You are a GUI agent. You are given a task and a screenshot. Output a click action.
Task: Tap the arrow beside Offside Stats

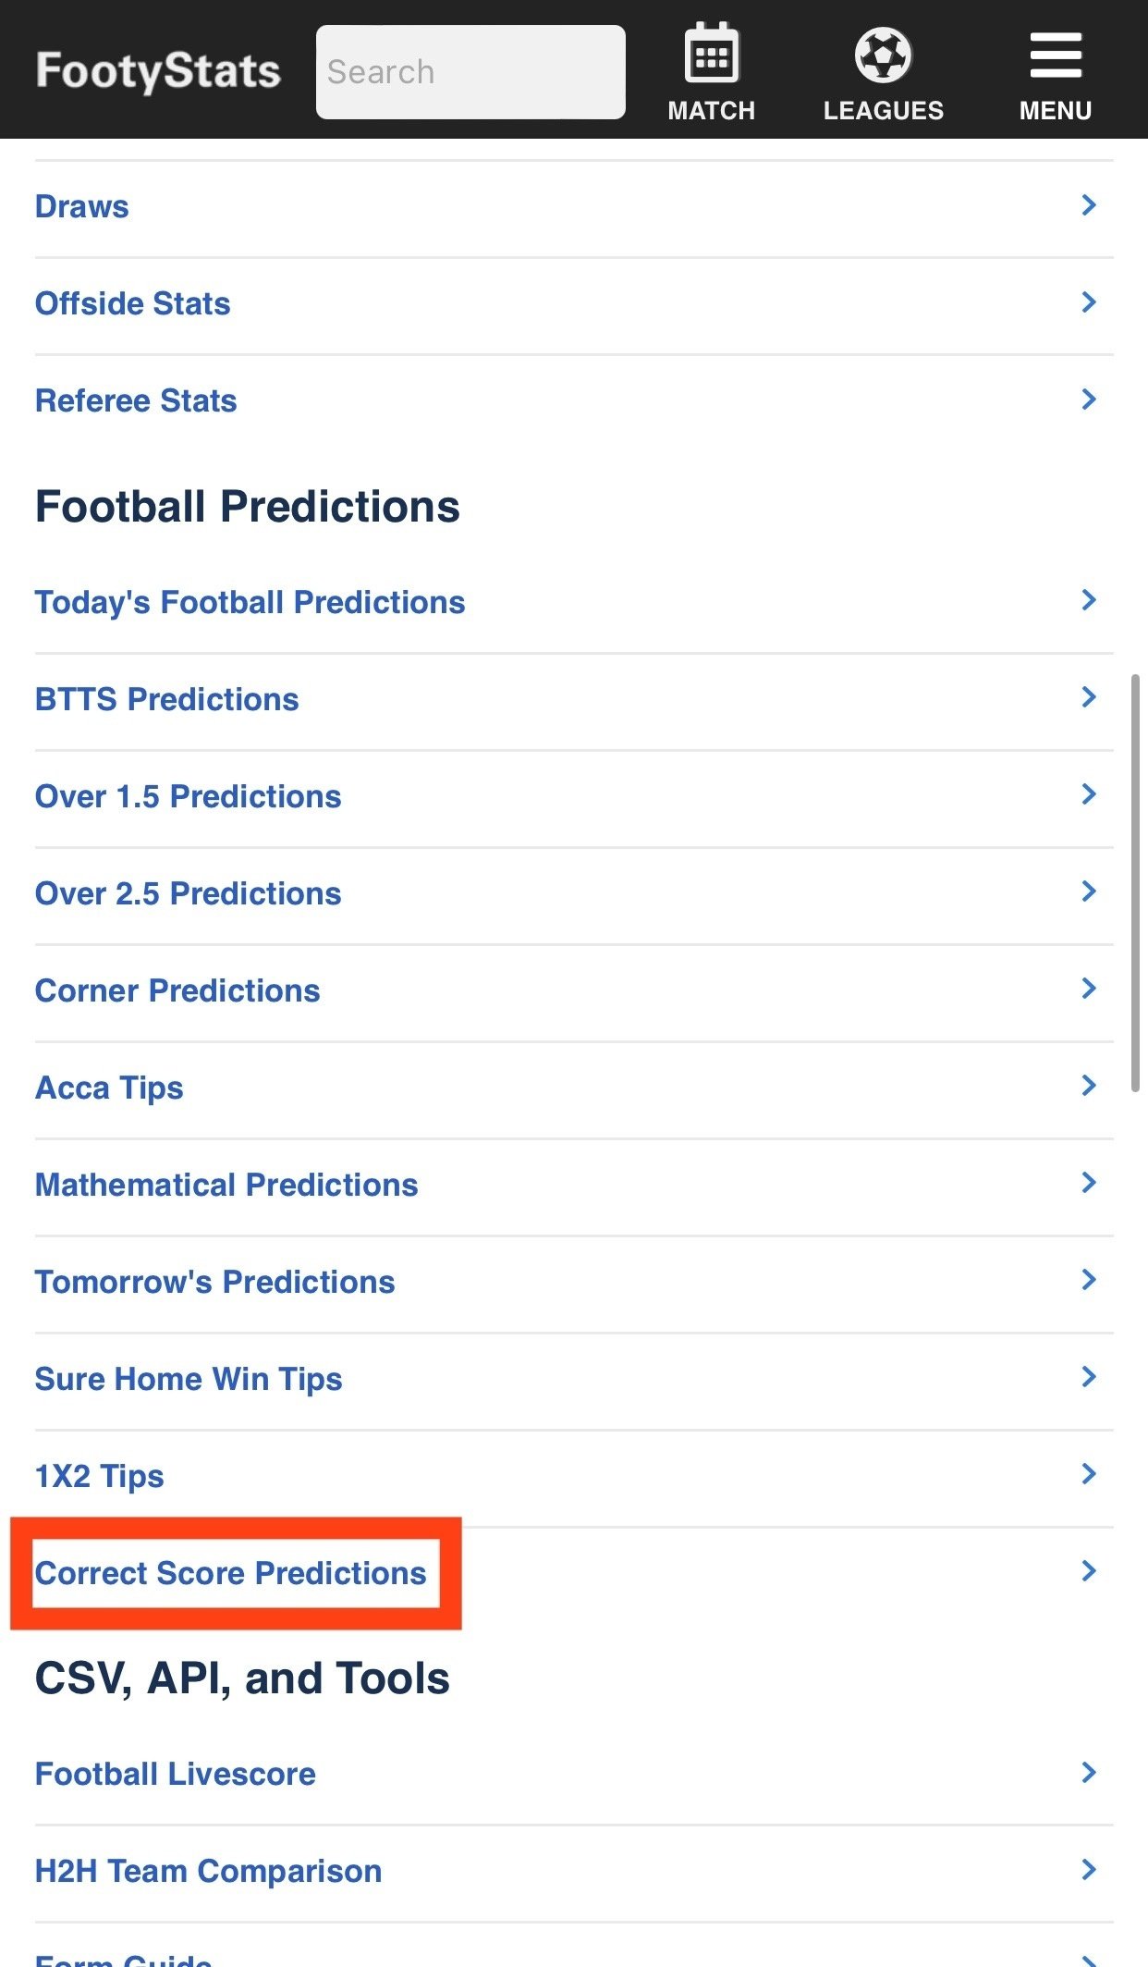(x=1089, y=302)
